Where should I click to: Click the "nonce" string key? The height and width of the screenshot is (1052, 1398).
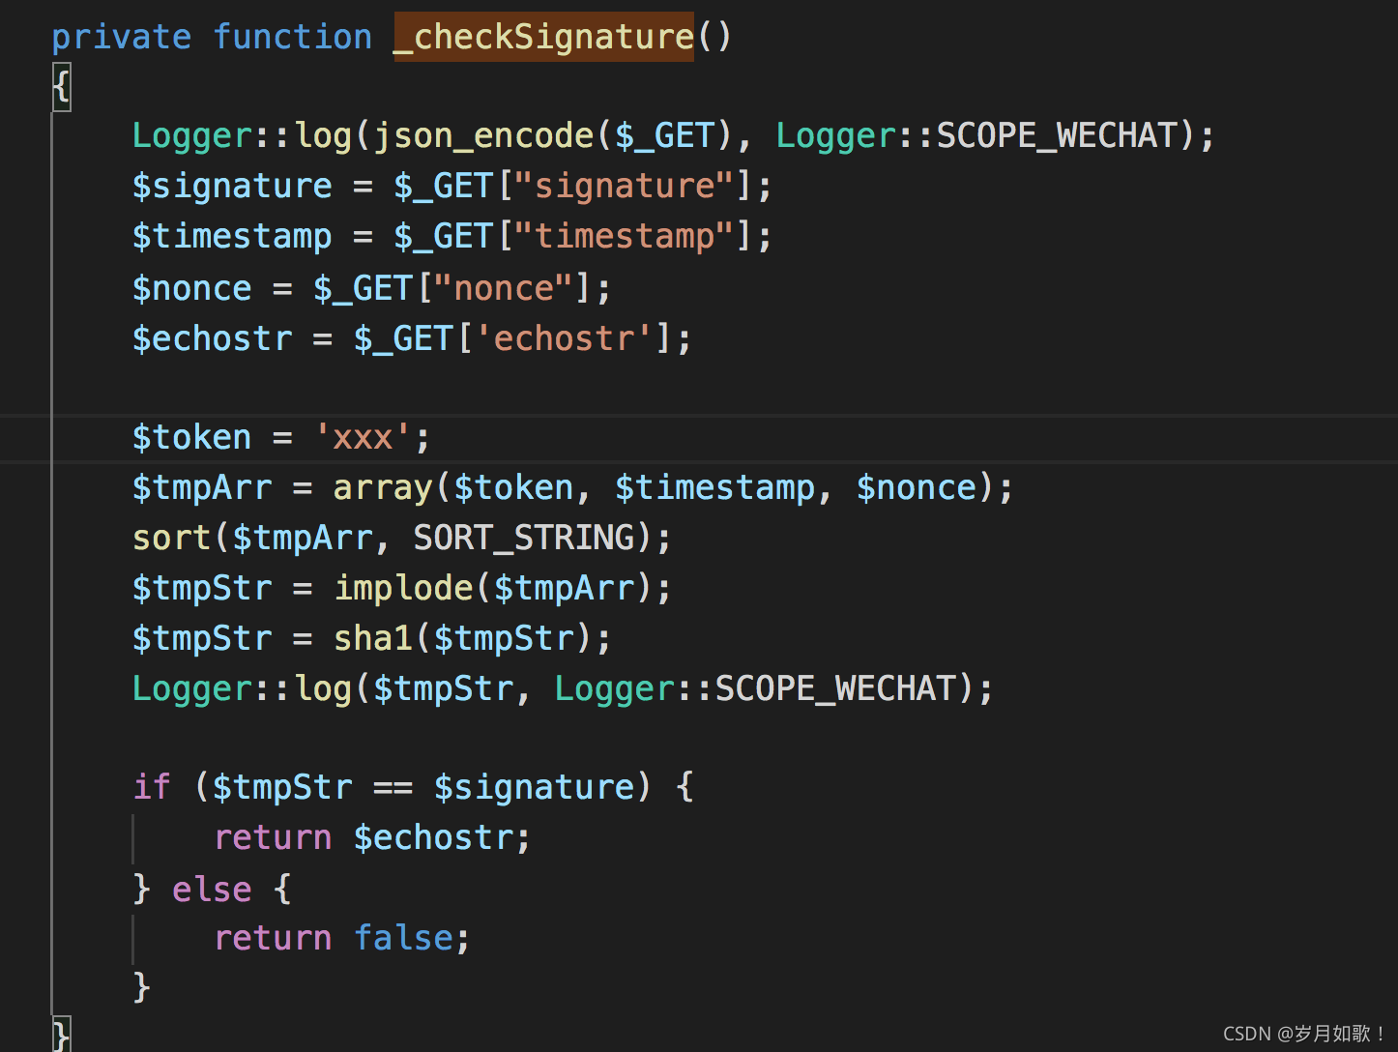coord(504,288)
